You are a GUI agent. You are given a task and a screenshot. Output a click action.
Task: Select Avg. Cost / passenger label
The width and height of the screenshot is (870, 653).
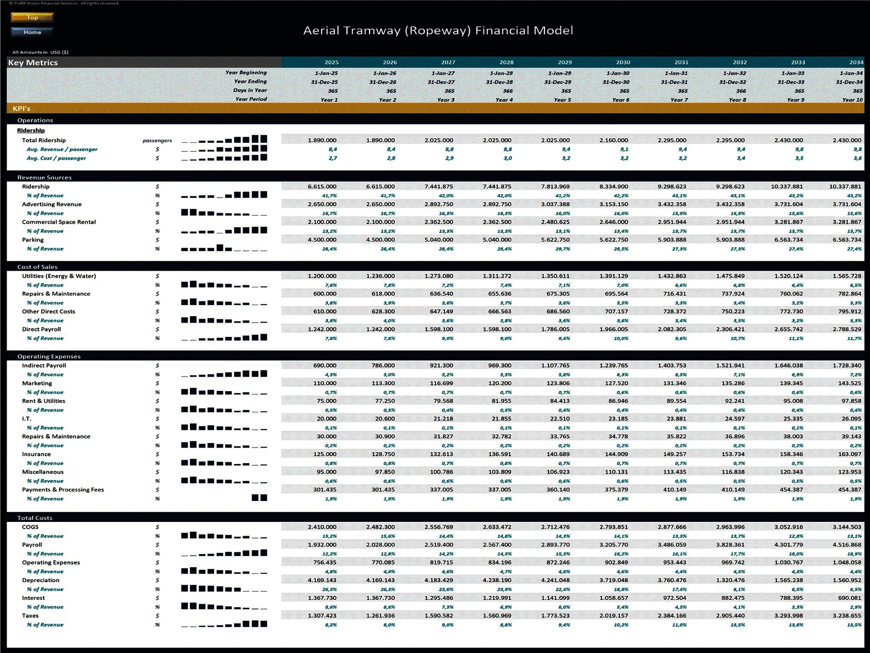[56, 158]
